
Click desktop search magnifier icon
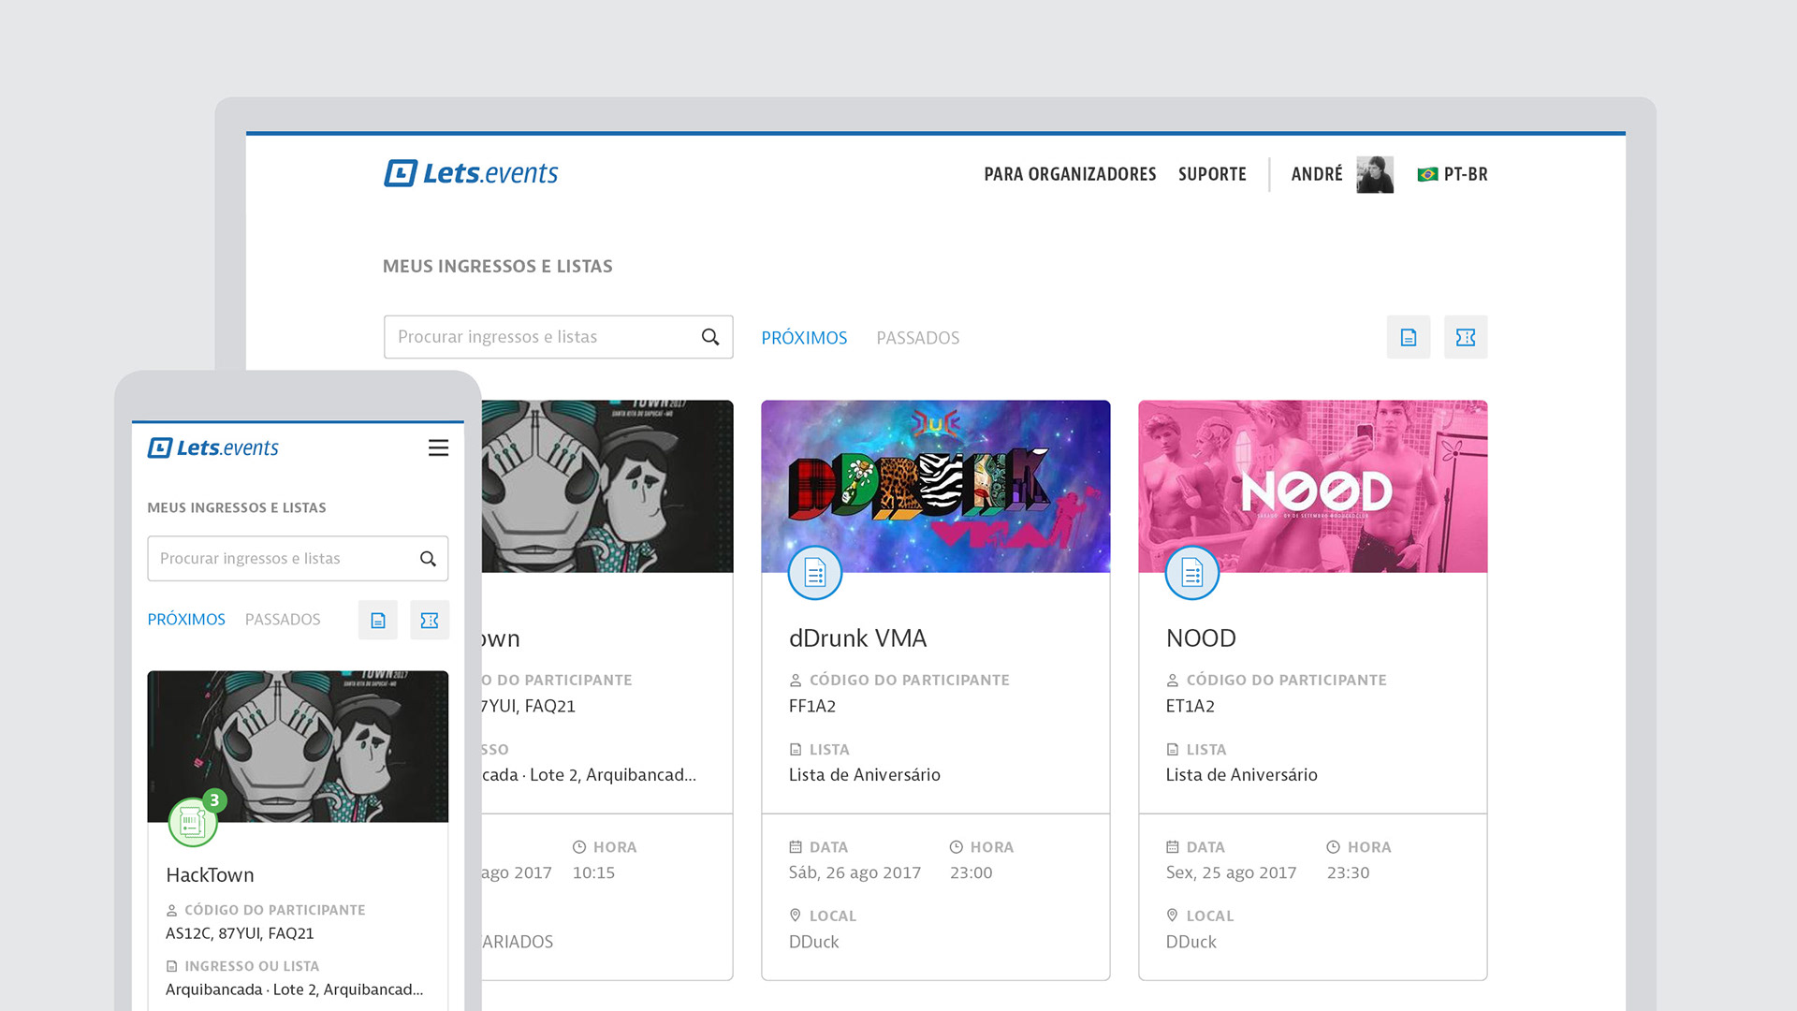pyautogui.click(x=710, y=337)
